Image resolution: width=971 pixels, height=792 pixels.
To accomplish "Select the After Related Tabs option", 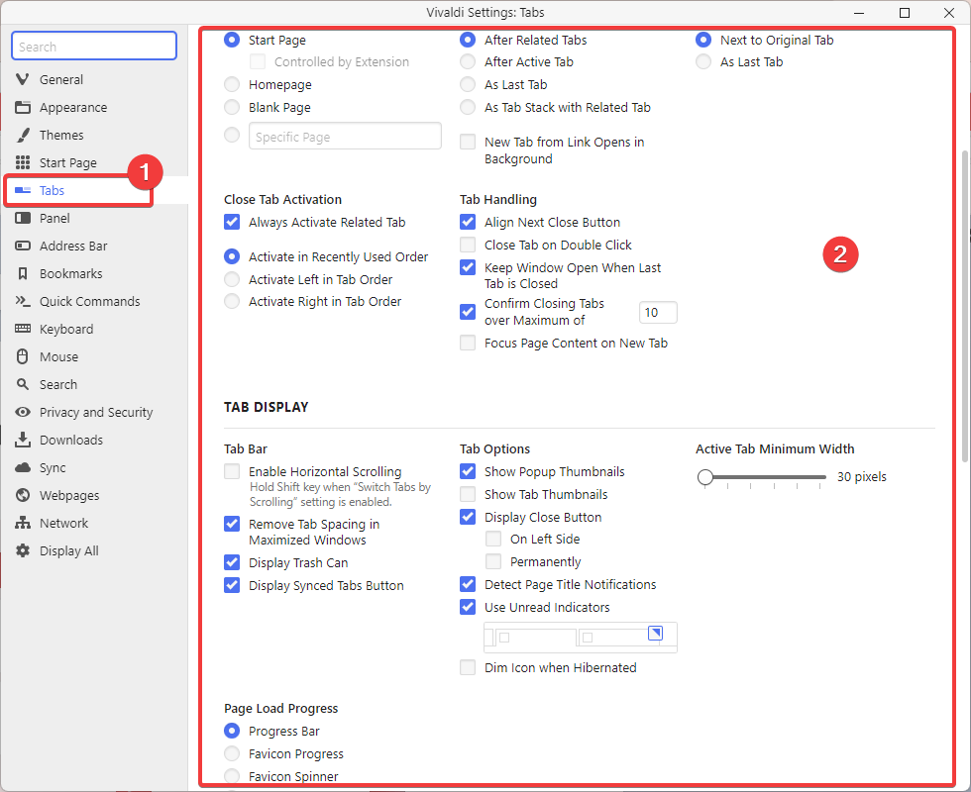I will point(468,40).
